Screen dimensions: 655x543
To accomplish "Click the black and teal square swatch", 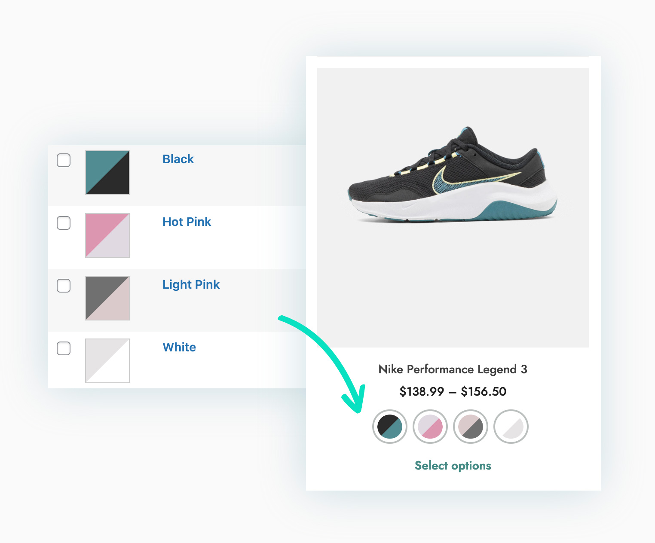I will 107,172.
